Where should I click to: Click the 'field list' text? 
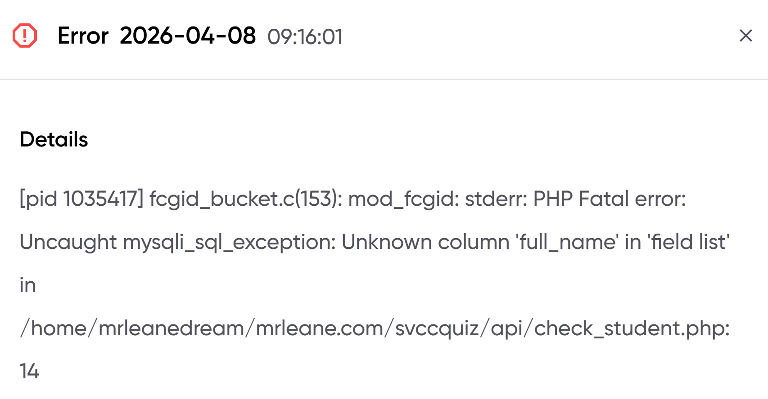(688, 242)
